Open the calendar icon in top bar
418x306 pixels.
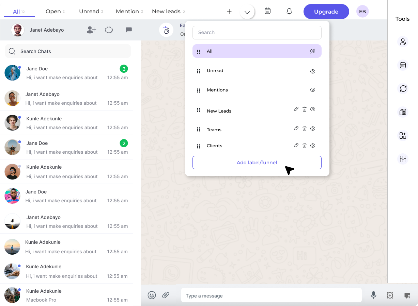click(x=268, y=11)
